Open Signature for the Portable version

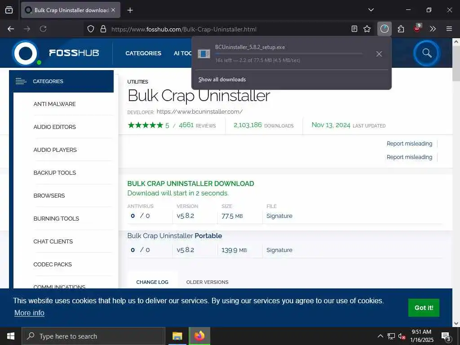pos(279,250)
